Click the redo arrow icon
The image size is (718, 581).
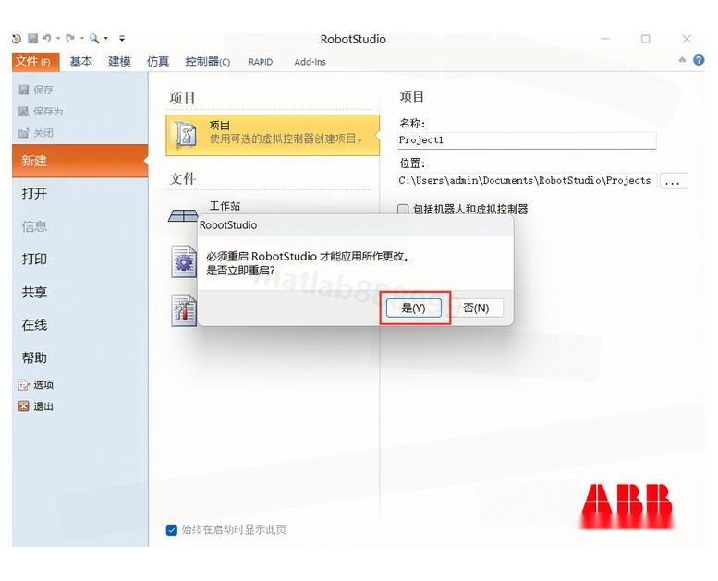coord(70,39)
